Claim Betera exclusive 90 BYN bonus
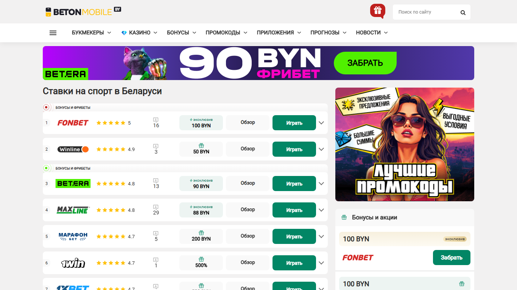This screenshot has width=517, height=290. 201,184
